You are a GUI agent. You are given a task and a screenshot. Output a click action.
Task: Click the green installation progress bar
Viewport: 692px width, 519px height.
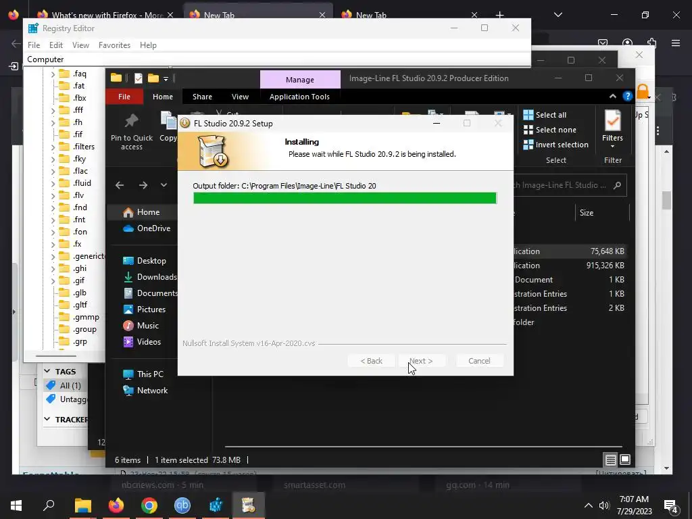345,198
